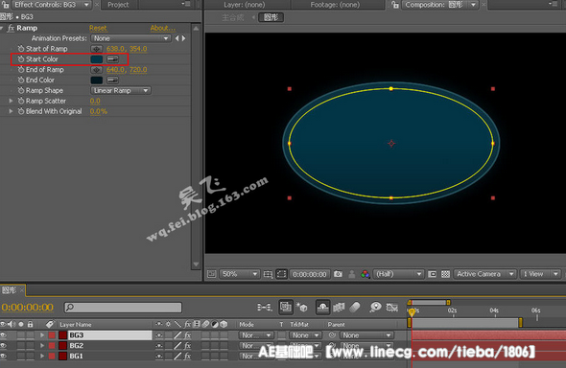Hide the BG1 layer with eye icon

3,356
